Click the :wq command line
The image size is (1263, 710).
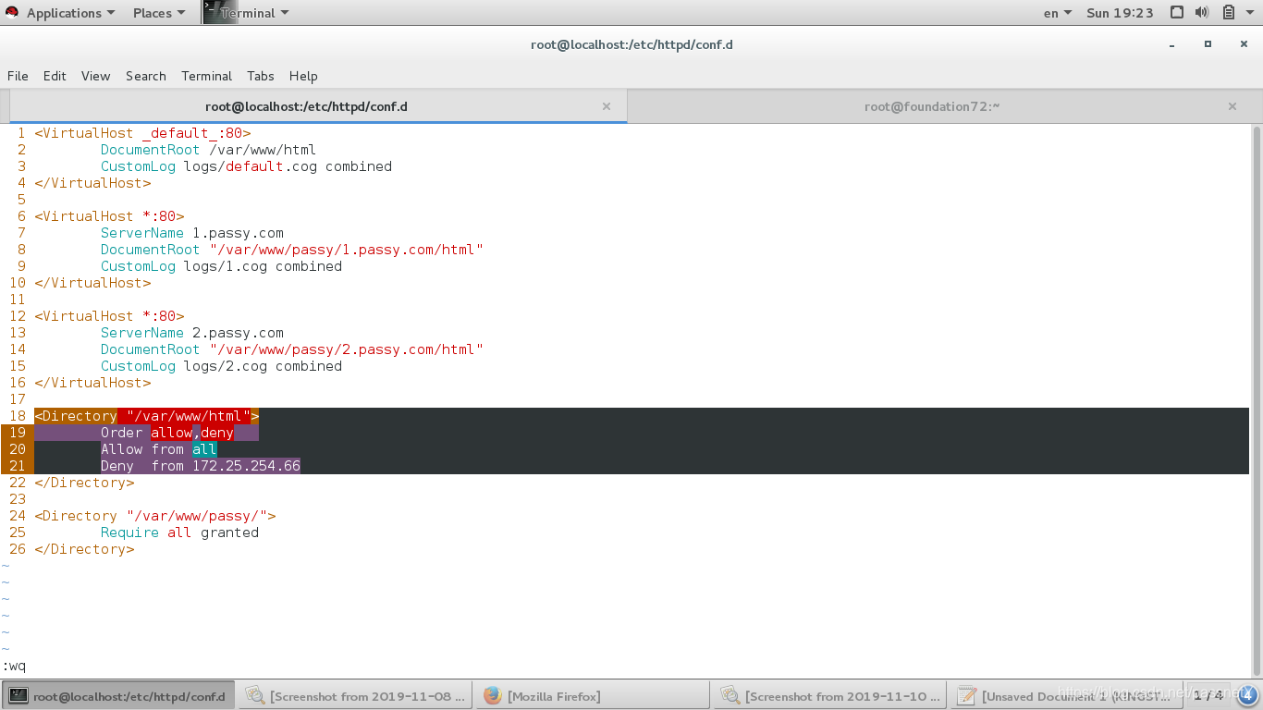tap(14, 666)
